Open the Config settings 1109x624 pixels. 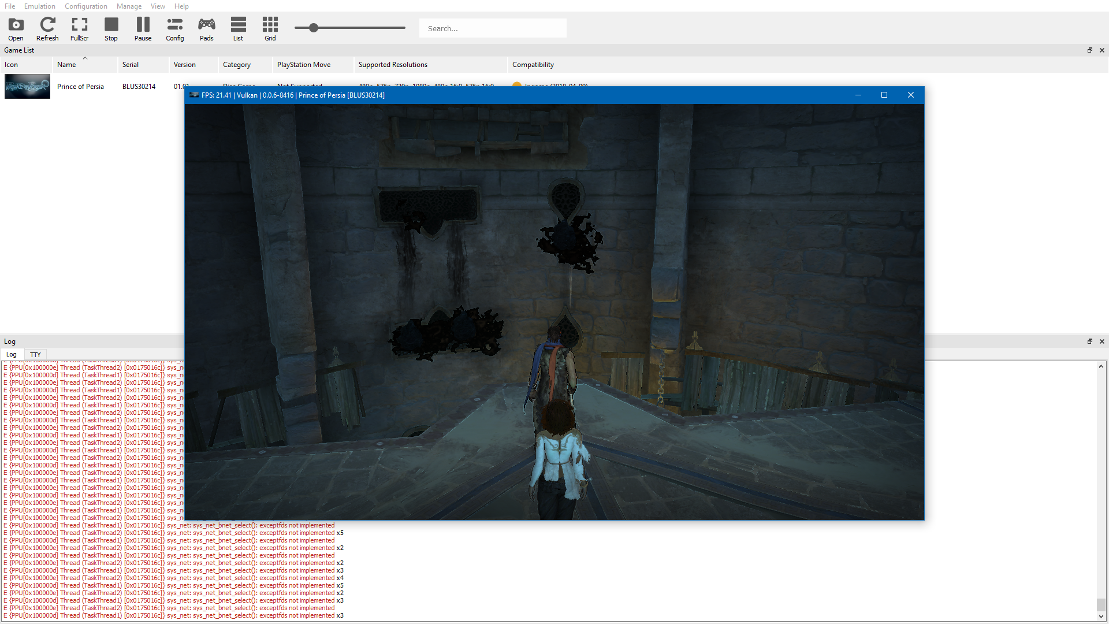pyautogui.click(x=174, y=29)
